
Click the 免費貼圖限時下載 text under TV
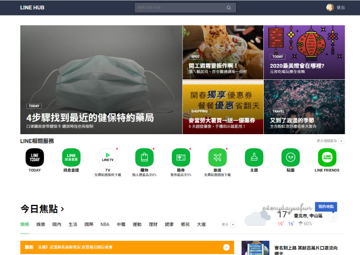(108, 175)
